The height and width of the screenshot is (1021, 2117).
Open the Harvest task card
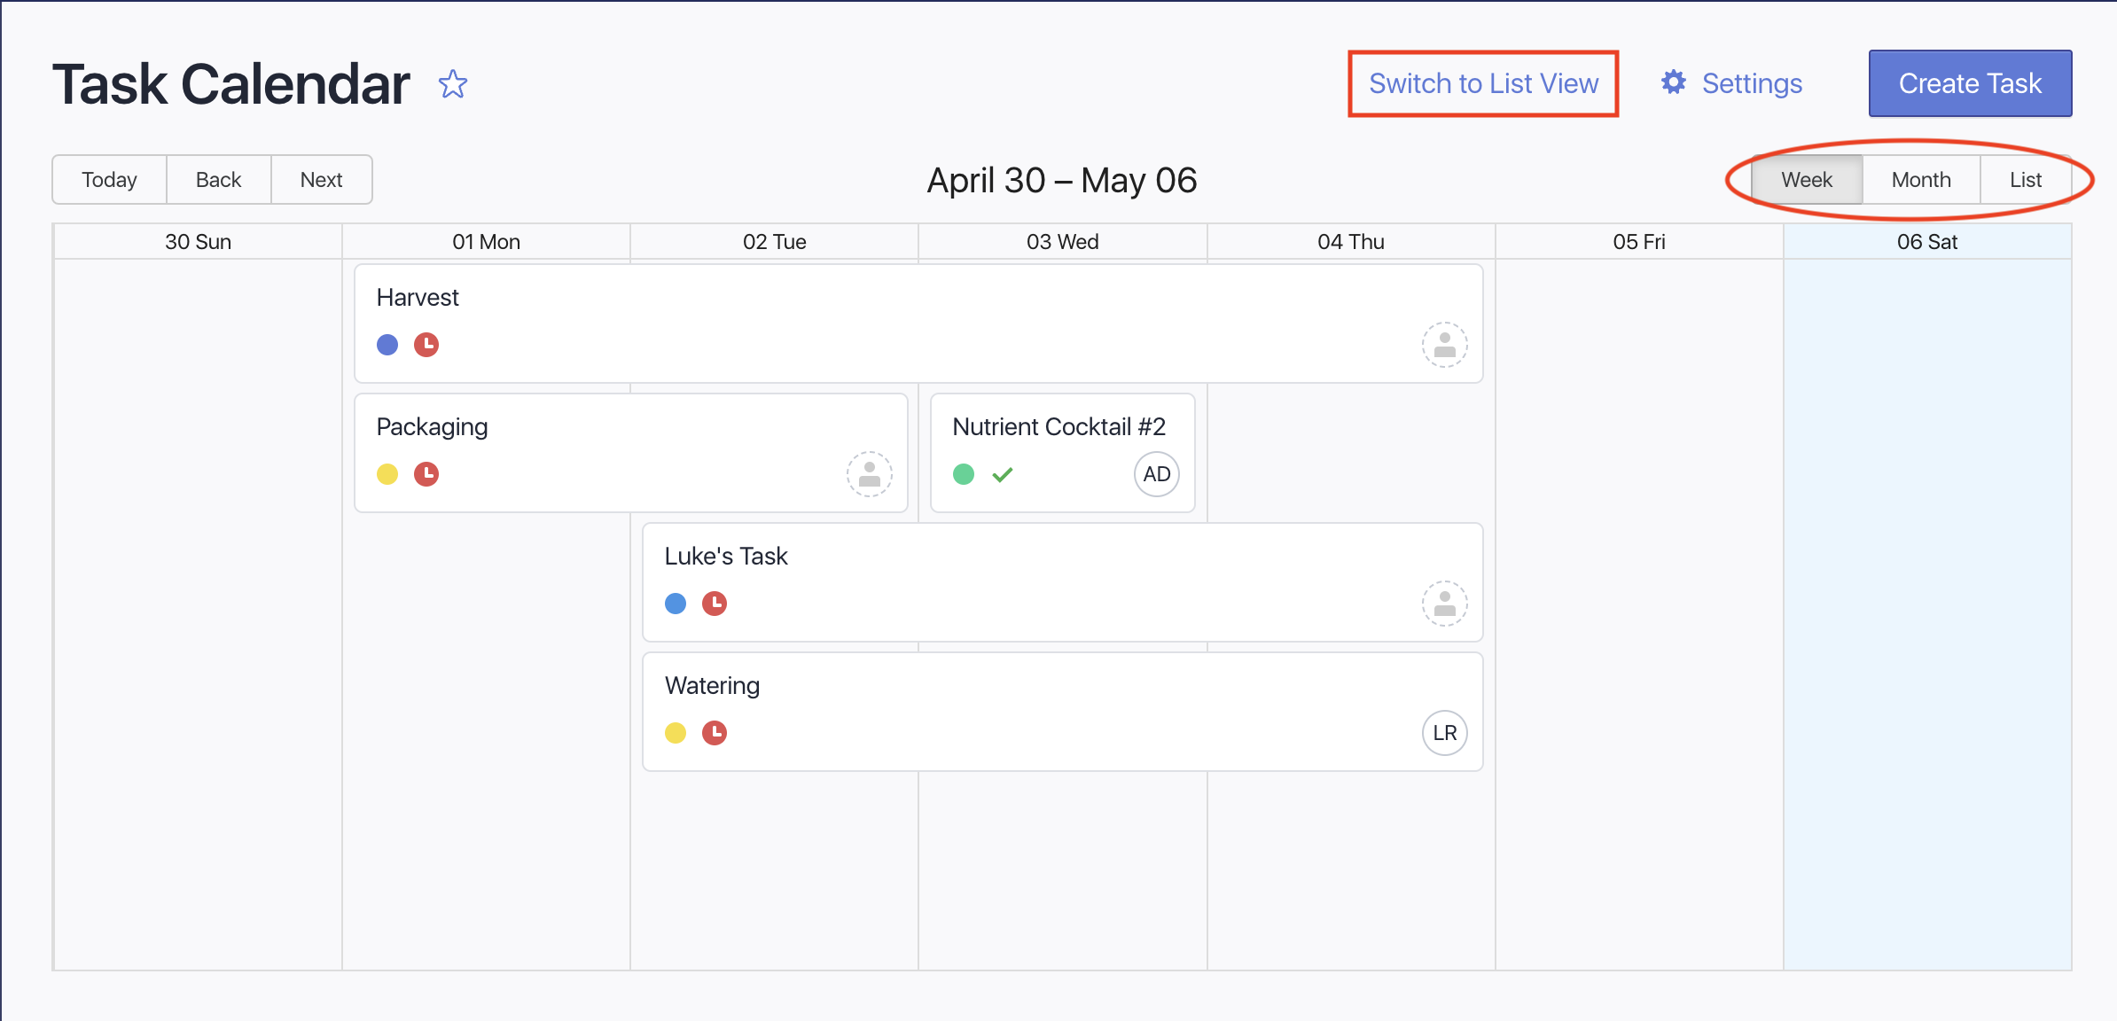pyautogui.click(x=918, y=323)
